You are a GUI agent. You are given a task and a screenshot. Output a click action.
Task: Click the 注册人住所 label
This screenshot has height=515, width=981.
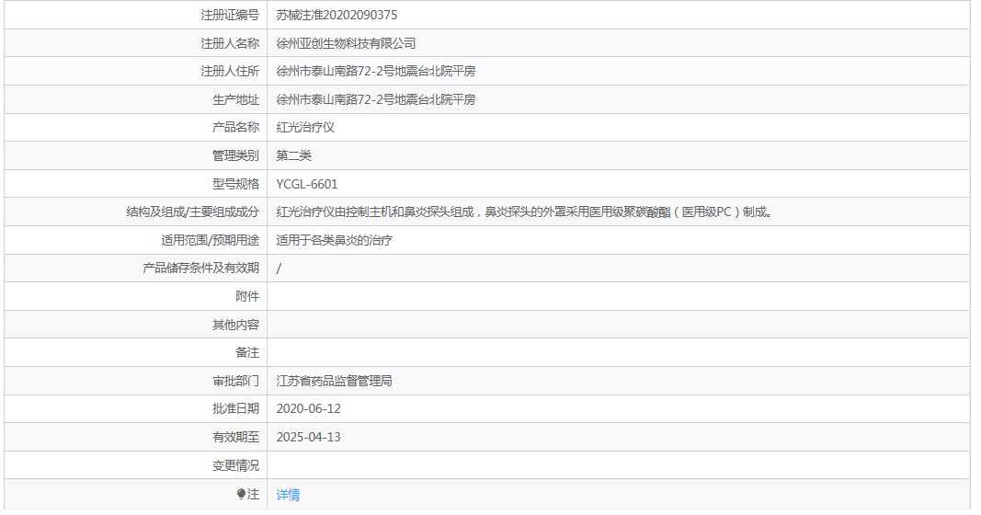(x=230, y=72)
